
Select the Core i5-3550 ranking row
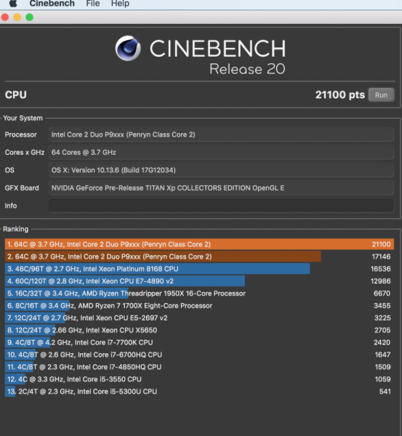199,379
